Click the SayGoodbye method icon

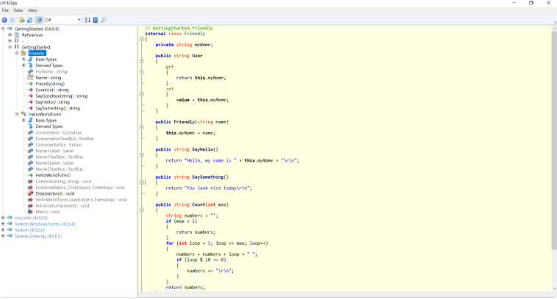pyautogui.click(x=31, y=96)
